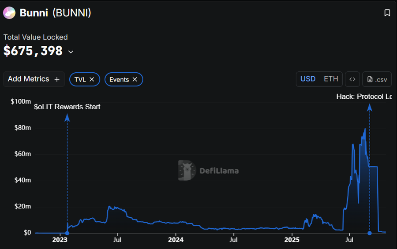The image size is (397, 249).
Task: Switch currency denomination to ETH
Action: 331,79
